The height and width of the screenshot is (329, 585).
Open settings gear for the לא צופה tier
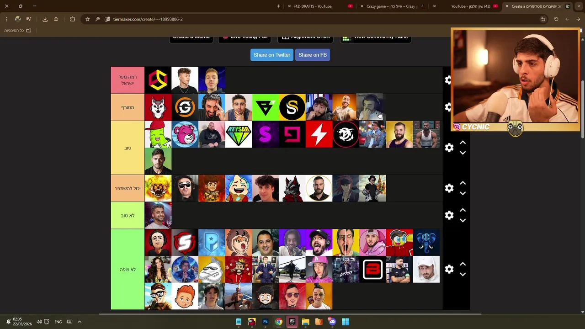click(x=449, y=269)
